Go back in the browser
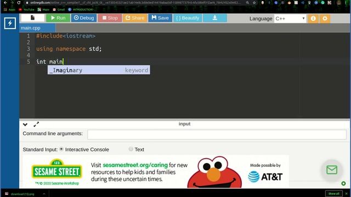The image size is (351, 197). point(5,3)
